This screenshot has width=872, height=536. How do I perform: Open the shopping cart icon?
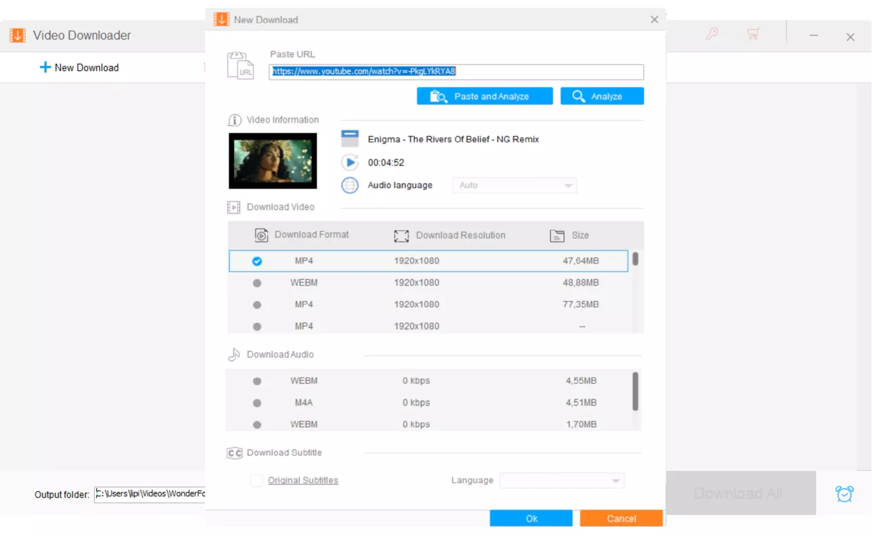[753, 34]
